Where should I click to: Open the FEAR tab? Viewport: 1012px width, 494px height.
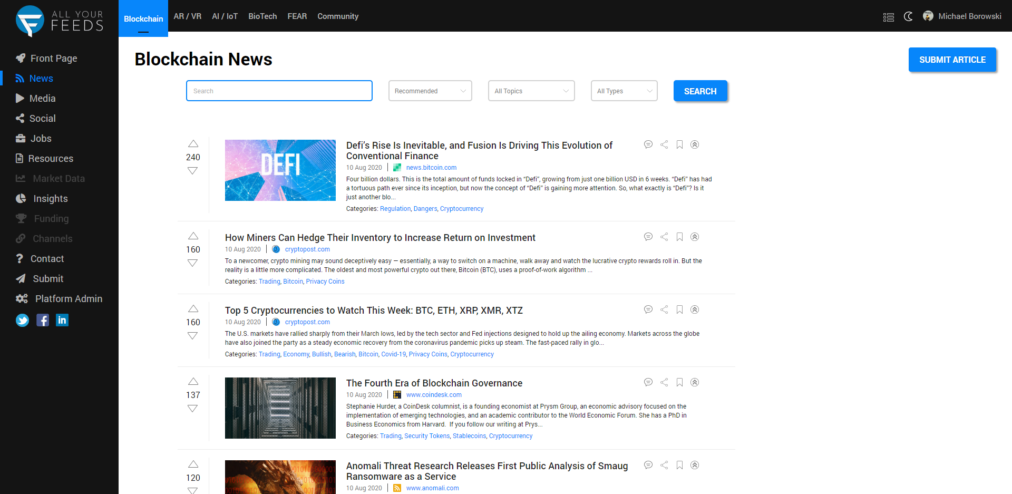pyautogui.click(x=297, y=16)
